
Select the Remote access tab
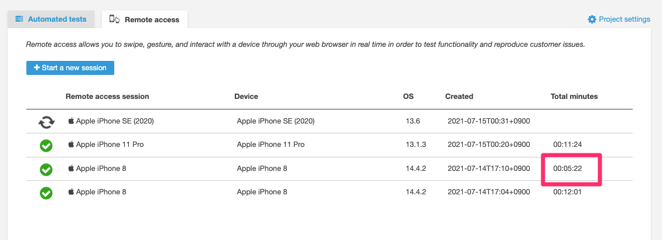coord(151,20)
